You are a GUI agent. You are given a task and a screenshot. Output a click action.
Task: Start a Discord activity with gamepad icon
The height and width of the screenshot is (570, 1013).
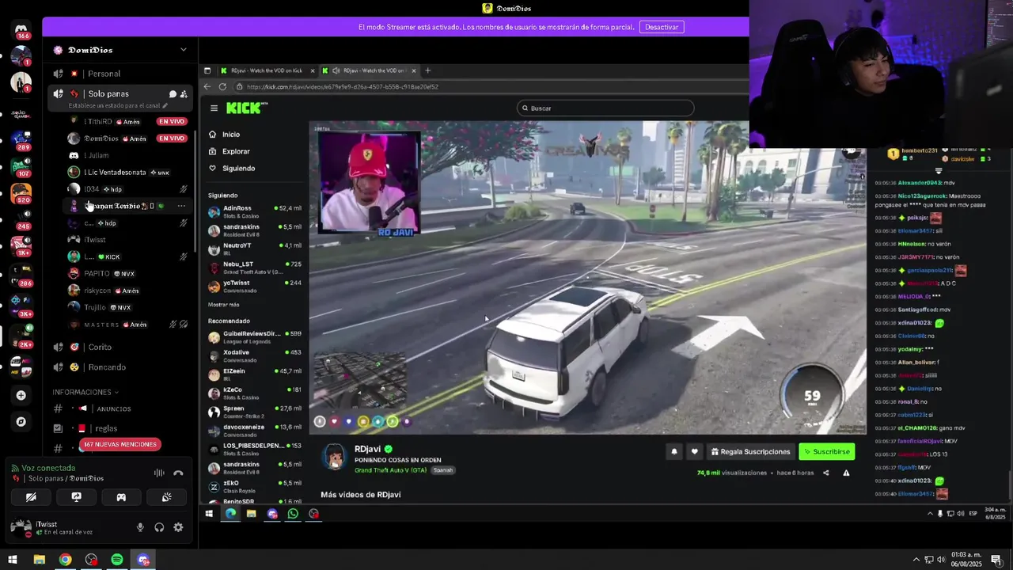[121, 497]
